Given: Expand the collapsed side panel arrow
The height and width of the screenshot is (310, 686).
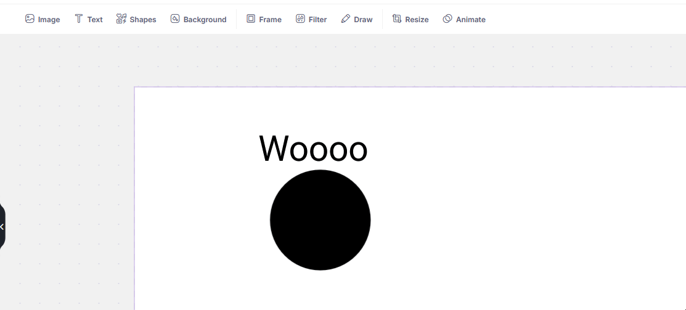Looking at the screenshot, I should point(2,226).
